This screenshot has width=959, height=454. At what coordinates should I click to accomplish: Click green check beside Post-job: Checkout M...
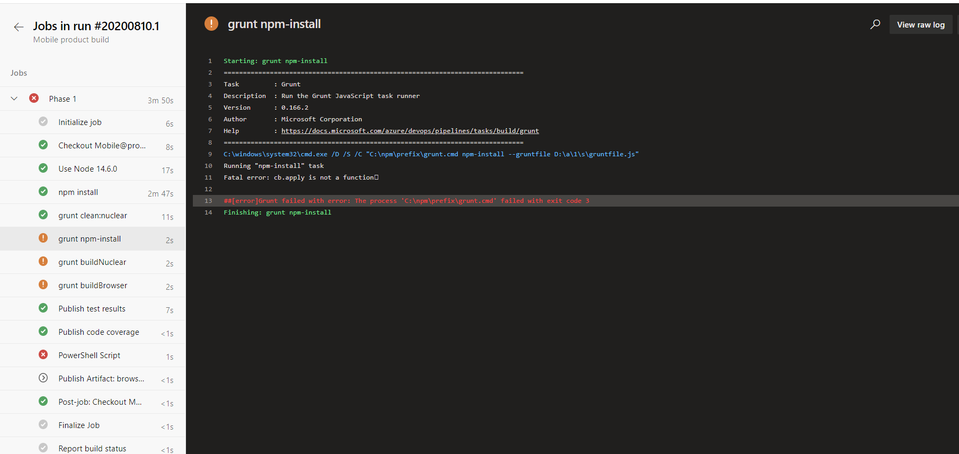coord(43,401)
